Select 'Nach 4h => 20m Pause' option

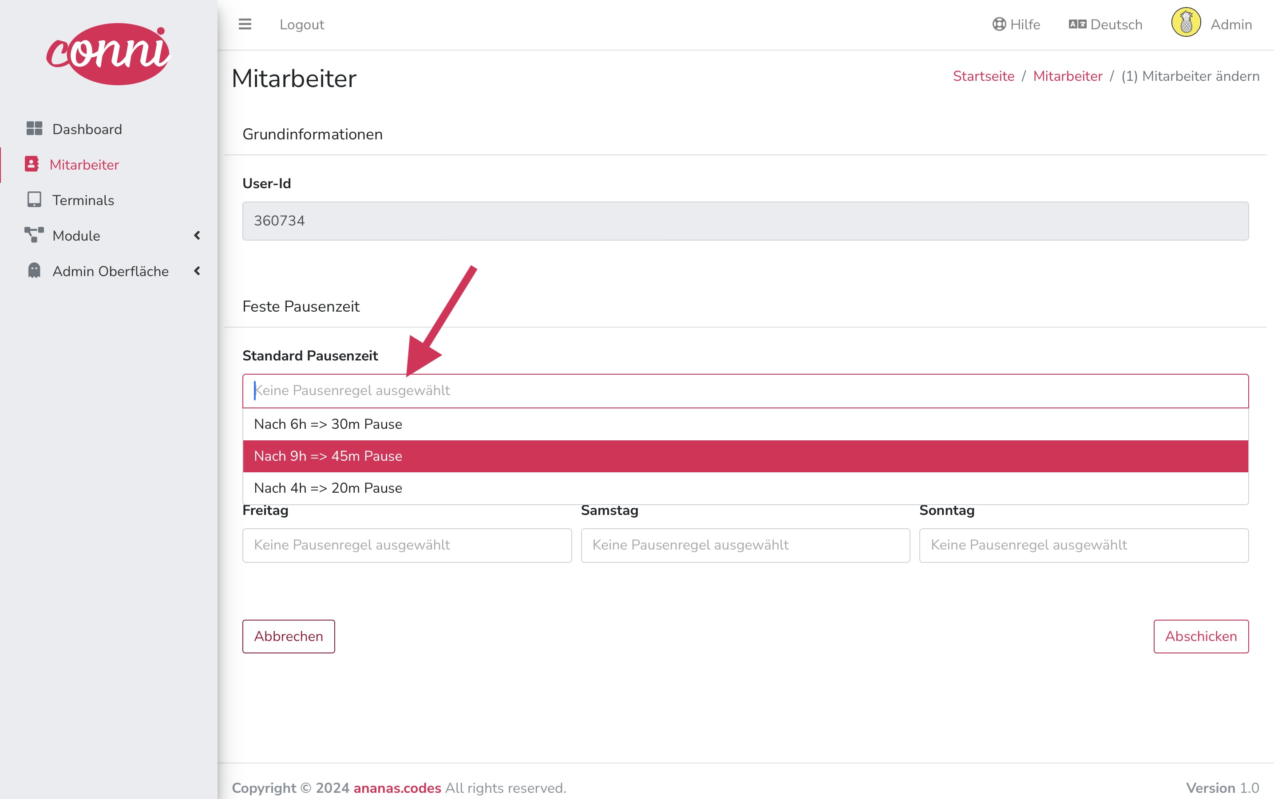coord(745,488)
